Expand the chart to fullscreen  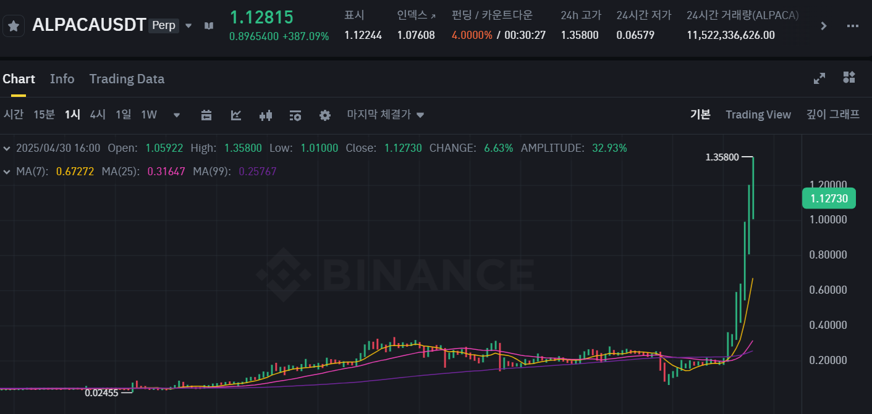tap(819, 78)
